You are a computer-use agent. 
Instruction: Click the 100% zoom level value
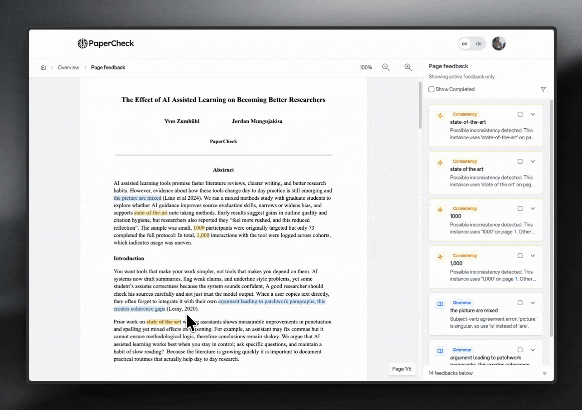(x=366, y=68)
